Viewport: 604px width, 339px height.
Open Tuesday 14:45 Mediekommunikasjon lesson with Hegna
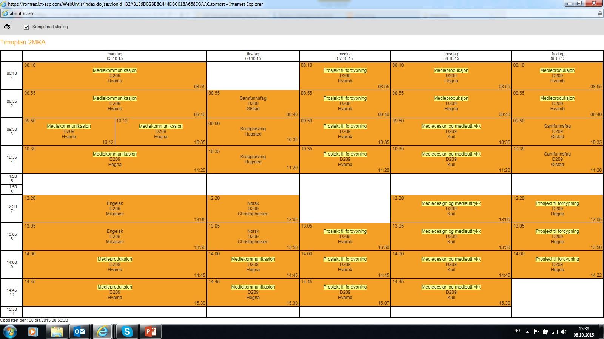click(x=253, y=292)
